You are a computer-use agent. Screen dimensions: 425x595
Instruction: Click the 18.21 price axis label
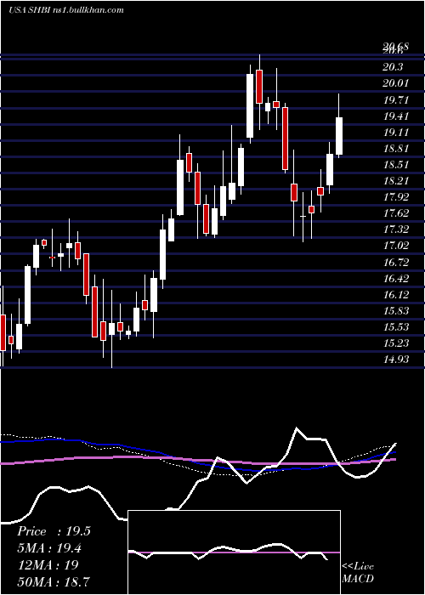coord(396,180)
